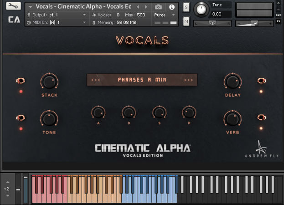Screen dimensions: 284x205
Task: Toggle the Tone switch
Action: click(x=21, y=118)
